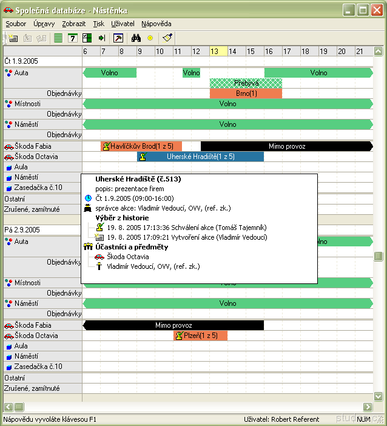Open the hammer tools icon
Image resolution: width=387 pixels, height=426 pixels.
coord(118,38)
